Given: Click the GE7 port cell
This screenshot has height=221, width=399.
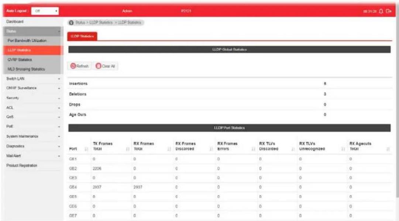Looking at the screenshot, I should 73,216.
